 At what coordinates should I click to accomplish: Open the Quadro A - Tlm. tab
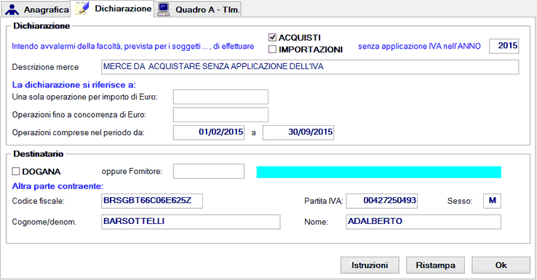198,9
